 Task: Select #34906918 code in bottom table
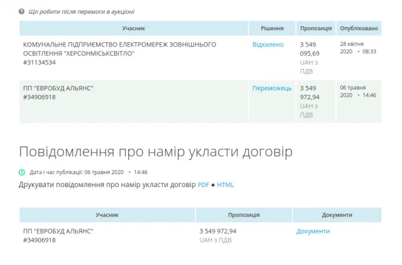point(39,240)
